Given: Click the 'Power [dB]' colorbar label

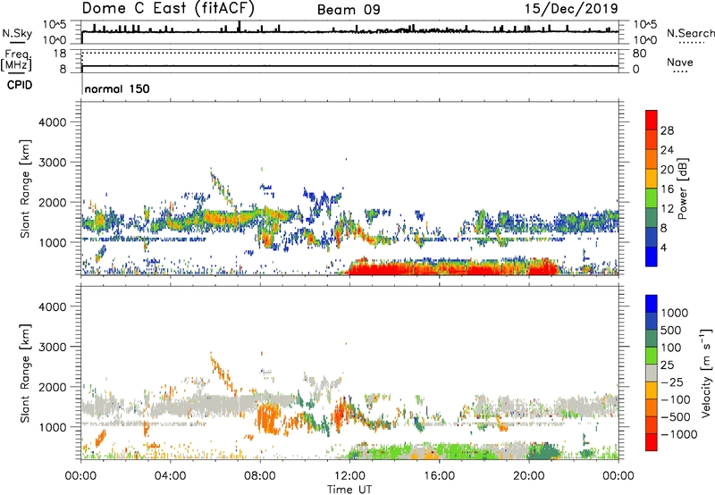Looking at the screenshot, I should (x=683, y=189).
